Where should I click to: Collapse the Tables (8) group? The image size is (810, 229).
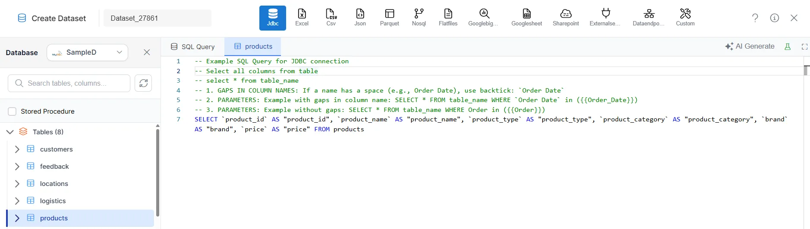coord(10,132)
